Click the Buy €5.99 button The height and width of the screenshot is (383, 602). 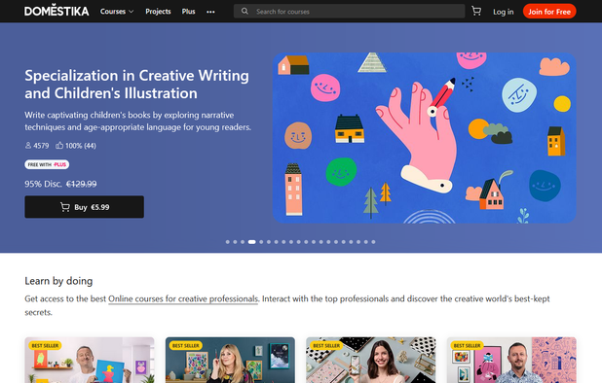tap(84, 207)
